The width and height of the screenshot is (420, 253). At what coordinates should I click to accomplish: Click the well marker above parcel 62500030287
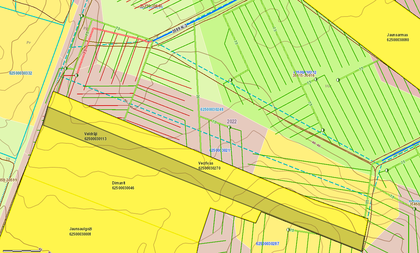(288, 230)
